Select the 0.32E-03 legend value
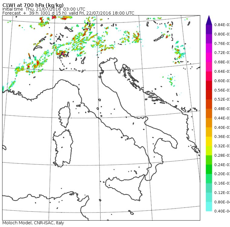Screen dimensions: 230x227 pos(222,146)
